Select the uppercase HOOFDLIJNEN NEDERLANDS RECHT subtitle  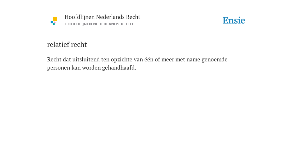(x=99, y=24)
